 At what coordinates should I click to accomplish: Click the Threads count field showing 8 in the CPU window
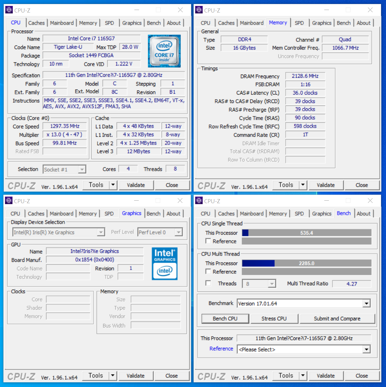click(x=175, y=169)
